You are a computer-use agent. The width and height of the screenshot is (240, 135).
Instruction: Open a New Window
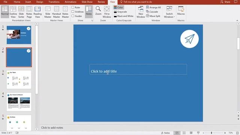click(141, 12)
